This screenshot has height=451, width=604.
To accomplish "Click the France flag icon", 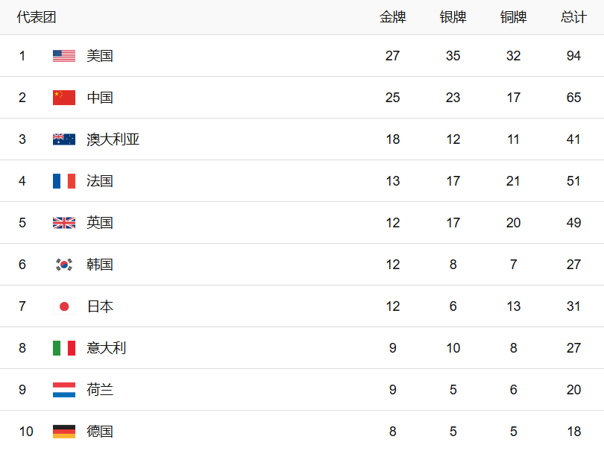I will tap(64, 181).
